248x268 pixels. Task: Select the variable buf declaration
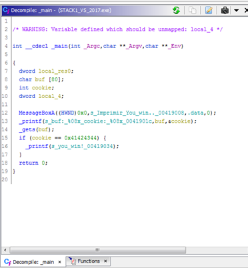click(40, 79)
